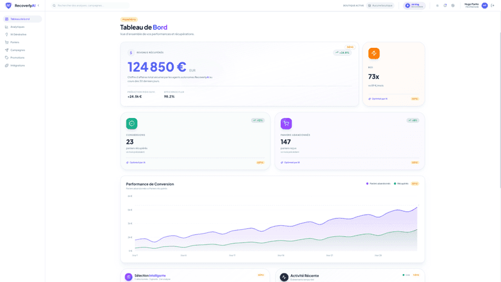This screenshot has width=501, height=282.
Task: Click the search magnifier icon
Action: tap(54, 5)
